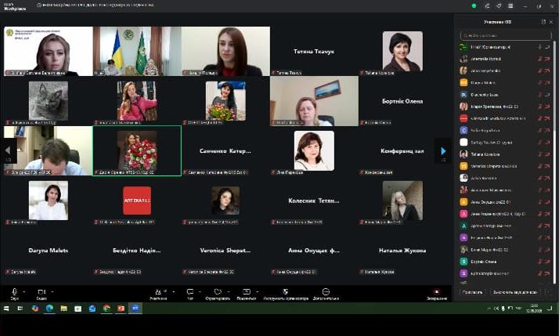Viewport: 559px width, 336px height.
Task: Open the Отреагировать reactions icon
Action: click(x=218, y=294)
